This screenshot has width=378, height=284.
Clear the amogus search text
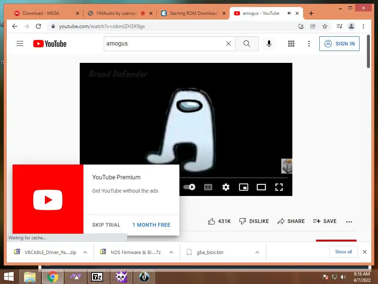coord(228,44)
